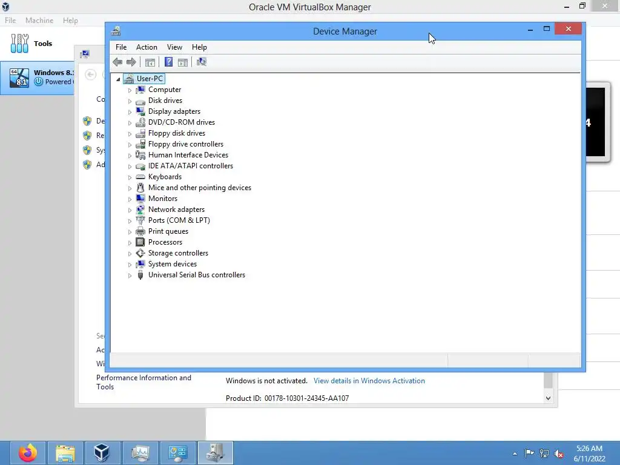Screen dimensions: 620x465
Task: Click the Mice and other pointing devices icon
Action: 140,188
